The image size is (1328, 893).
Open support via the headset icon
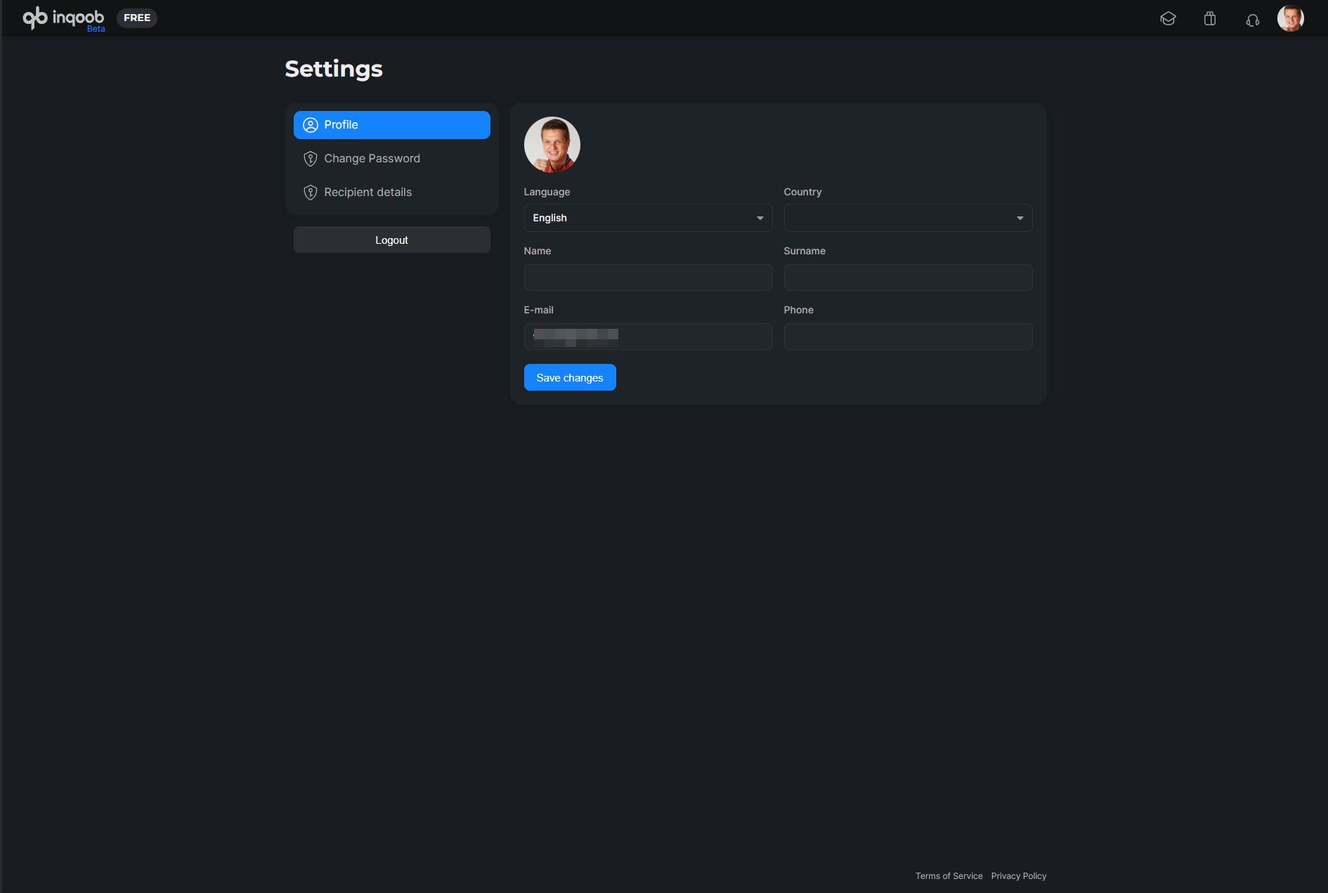pos(1253,20)
